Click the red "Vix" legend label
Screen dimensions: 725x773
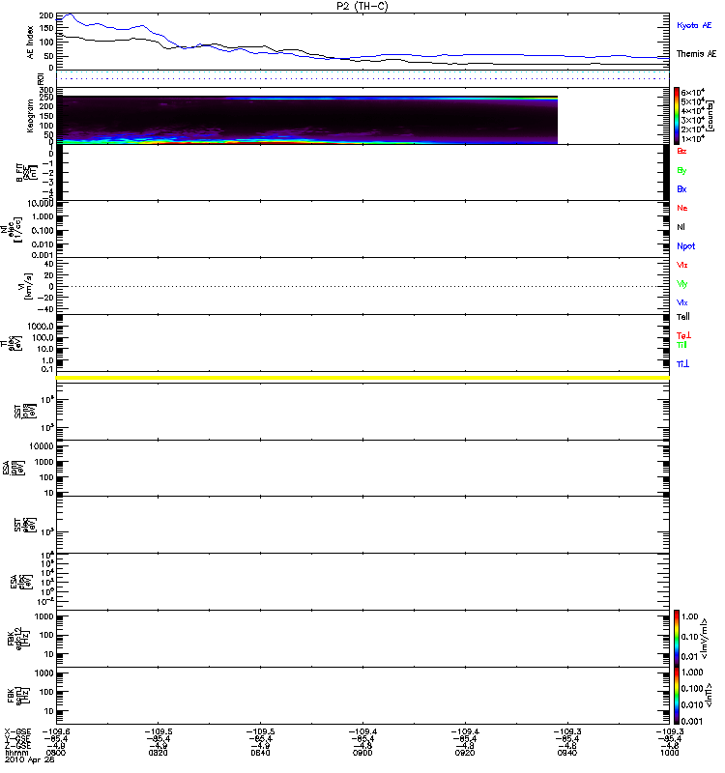click(x=682, y=265)
